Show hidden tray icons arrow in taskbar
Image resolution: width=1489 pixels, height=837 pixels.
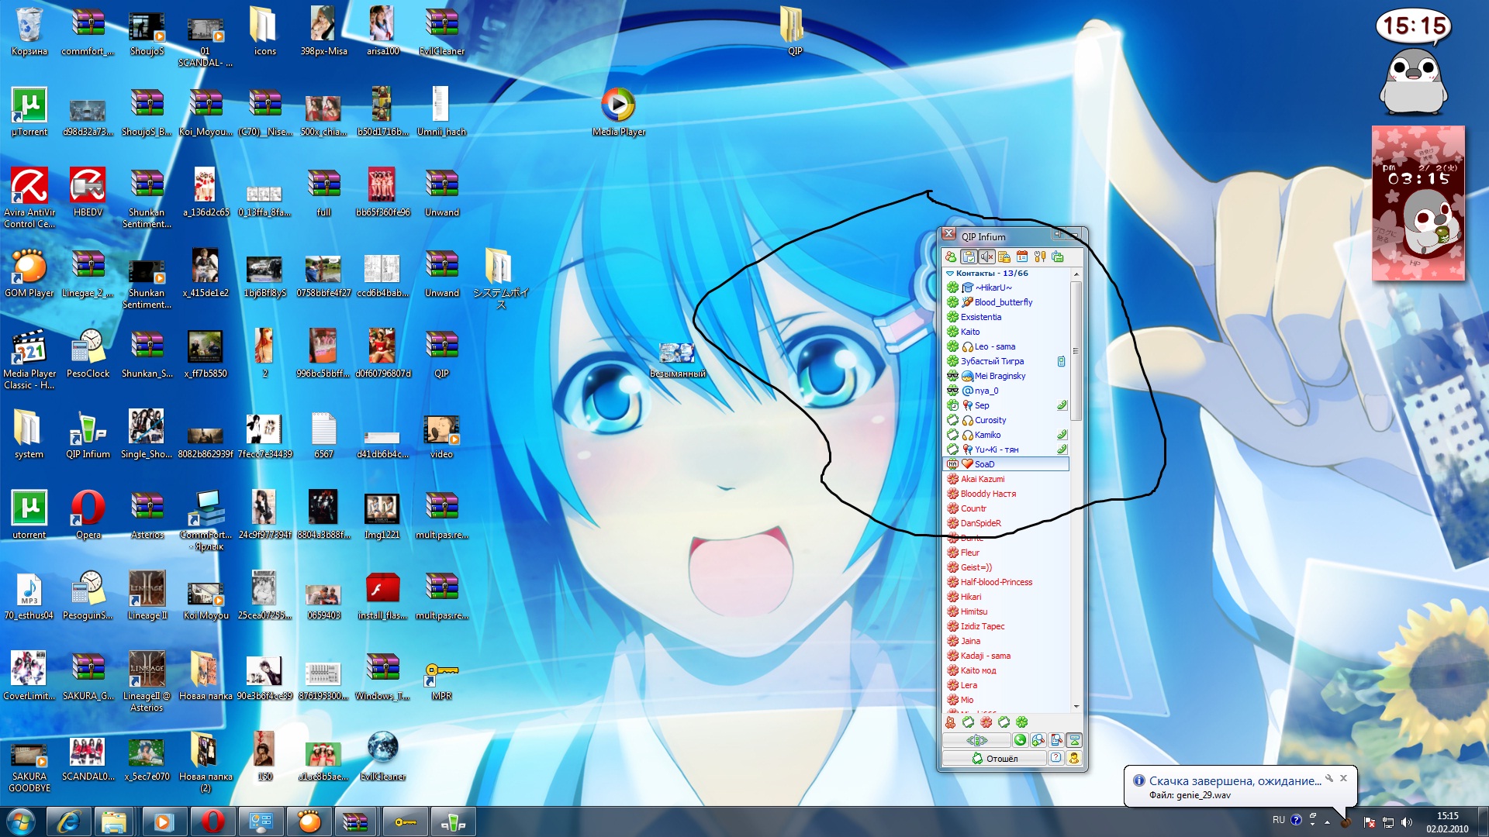click(x=1327, y=821)
